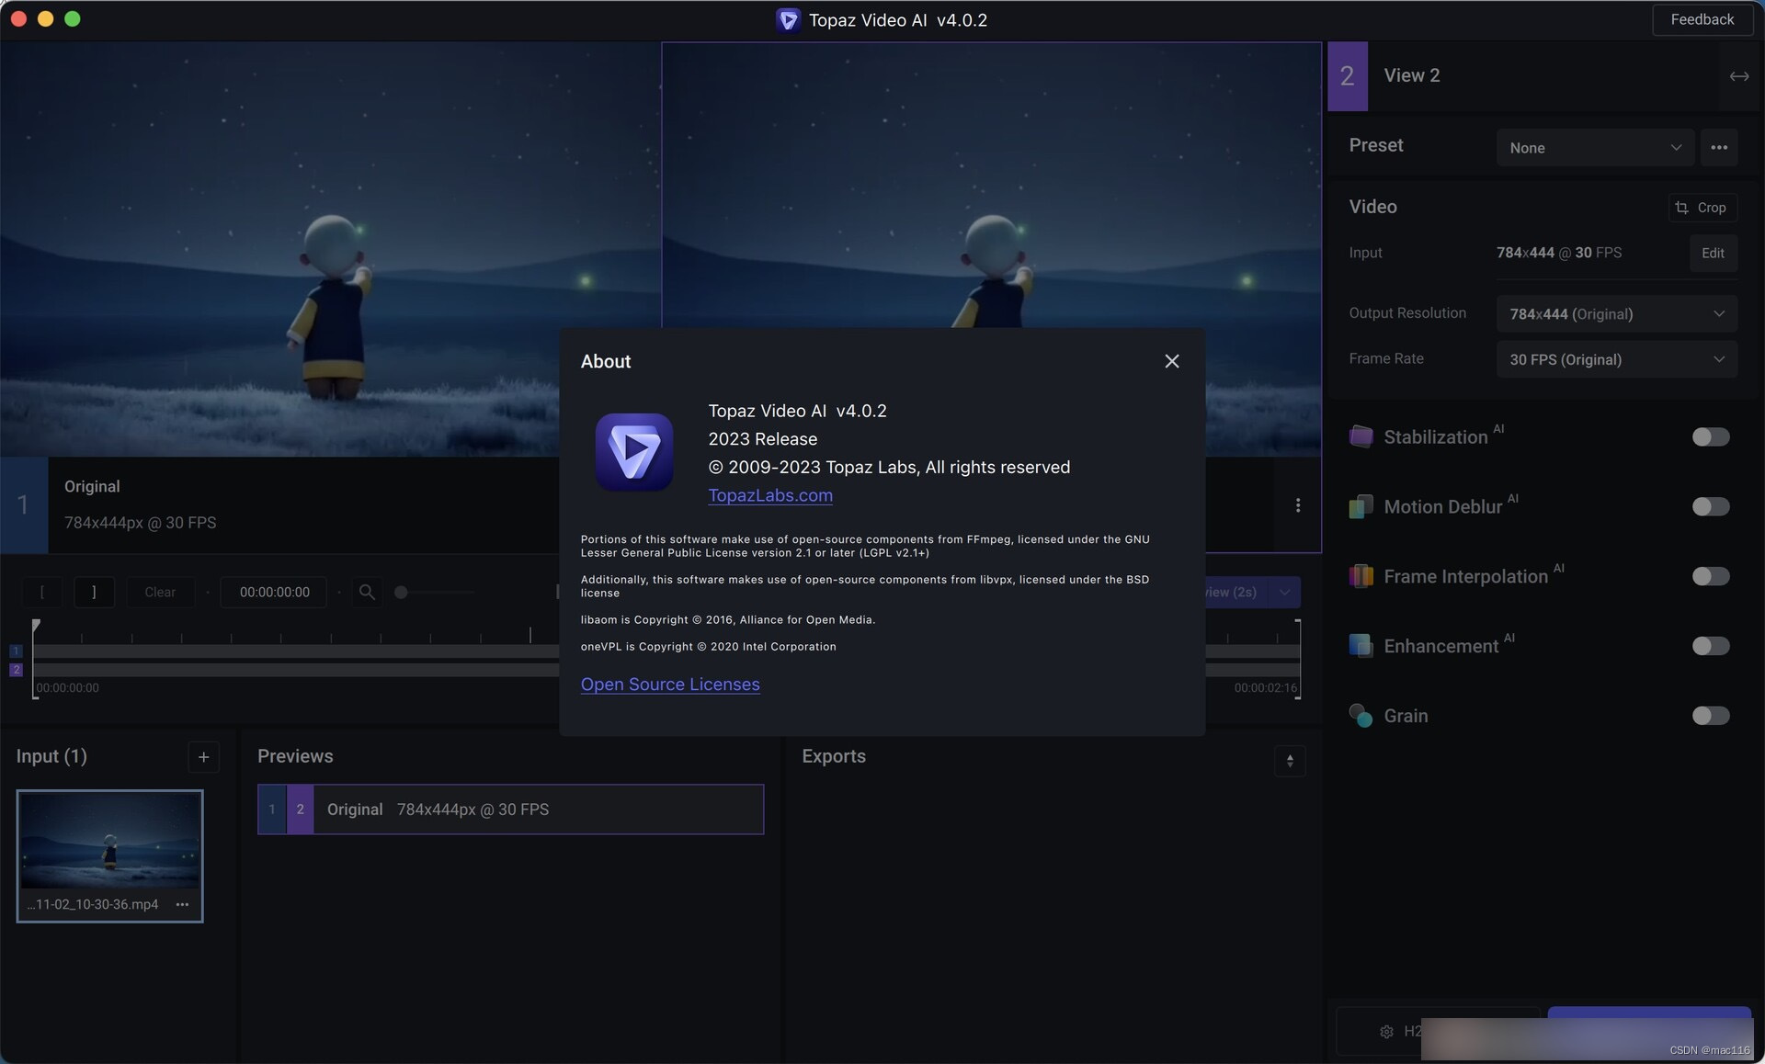Expand the Preset dropdown selector

pyautogui.click(x=1595, y=146)
